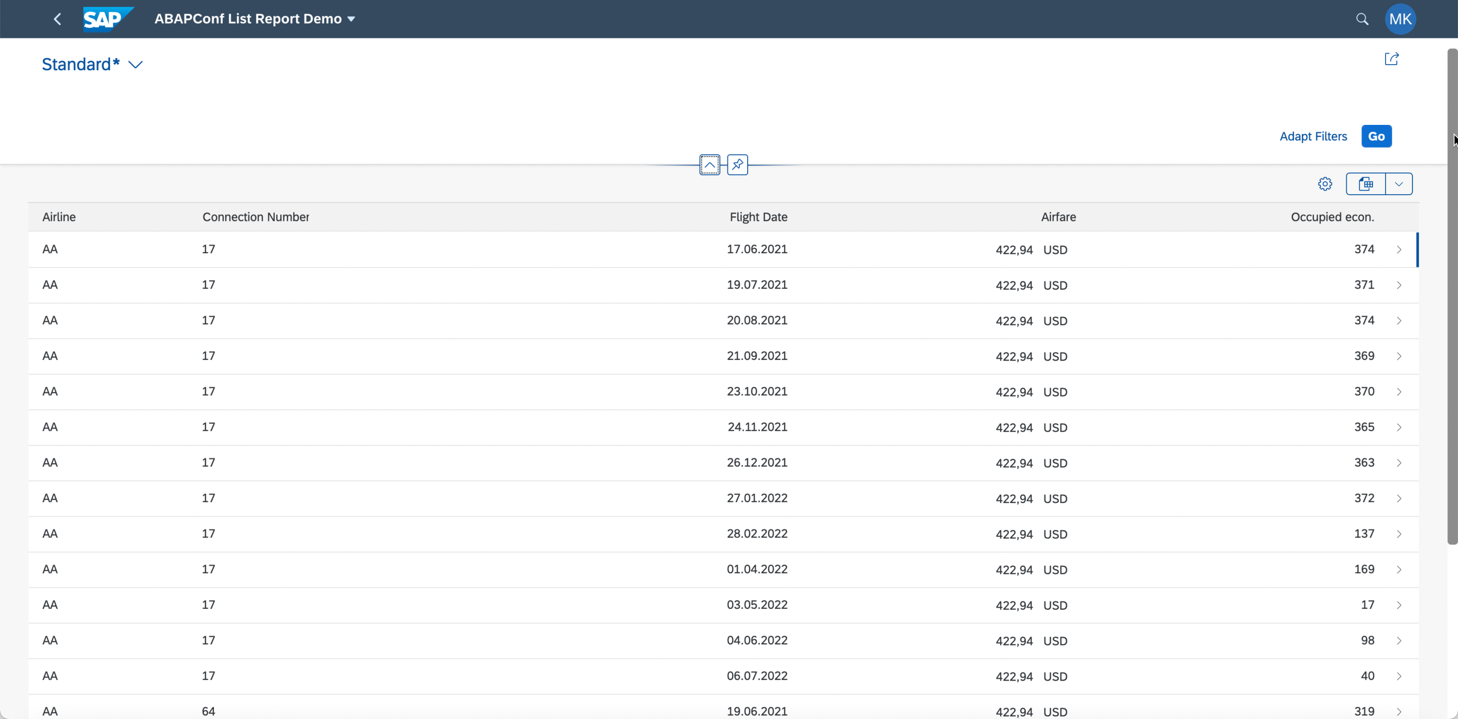The image size is (1458, 719).
Task: Click the SAP logo
Action: click(x=108, y=19)
